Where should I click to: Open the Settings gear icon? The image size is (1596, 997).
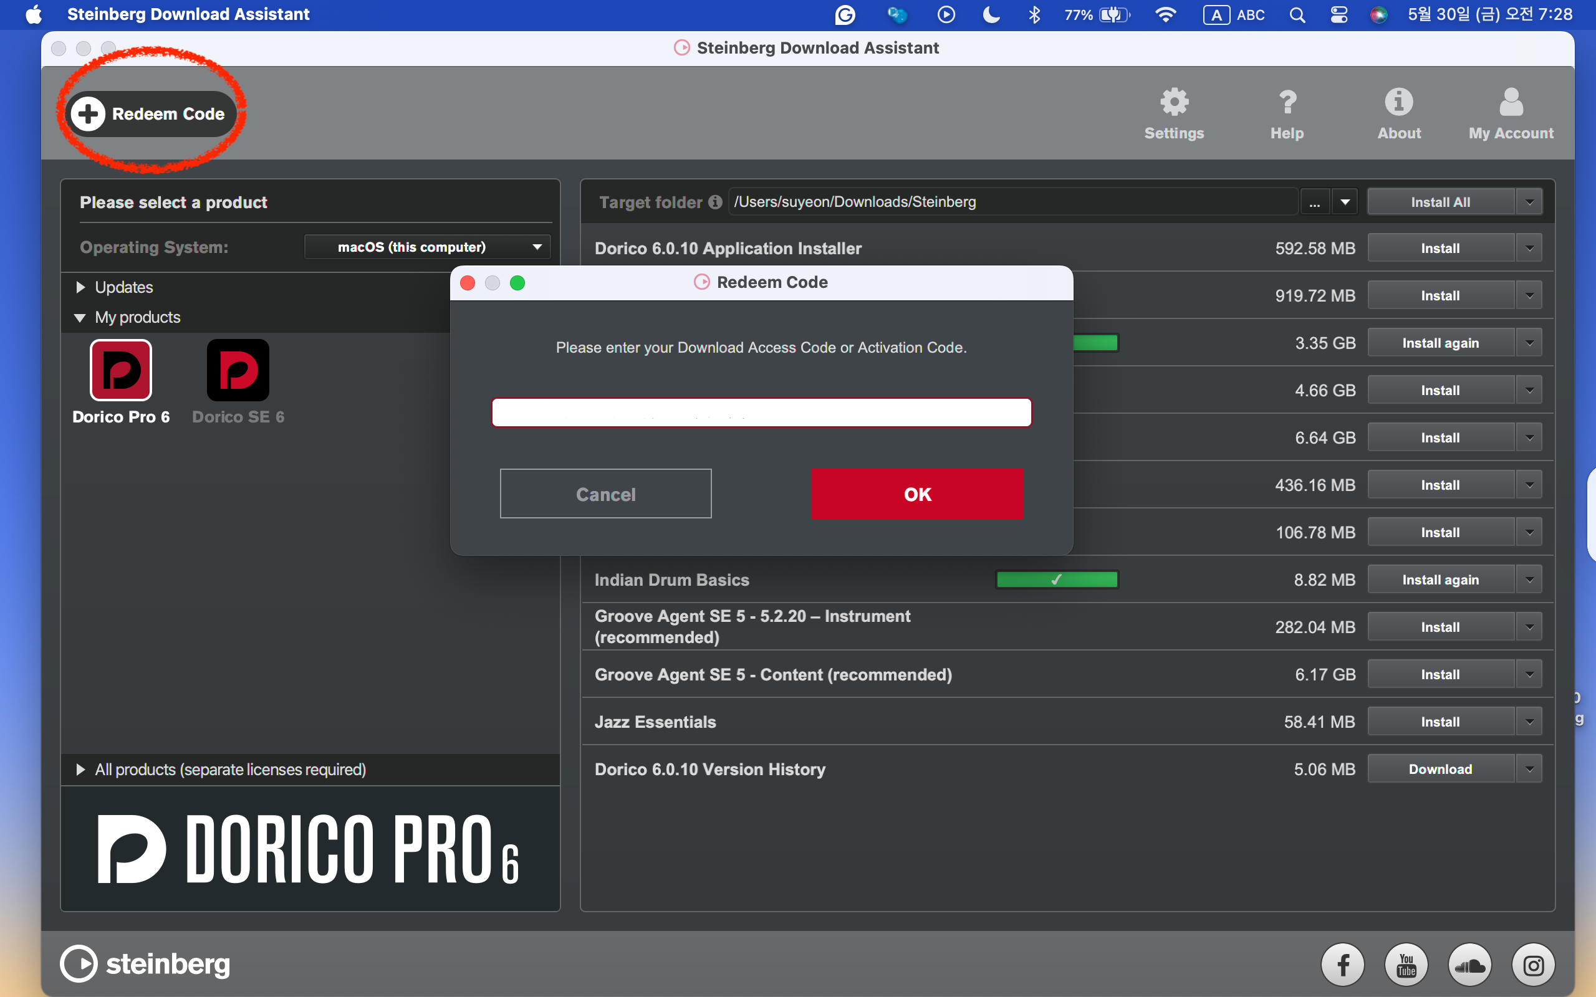[x=1174, y=103]
